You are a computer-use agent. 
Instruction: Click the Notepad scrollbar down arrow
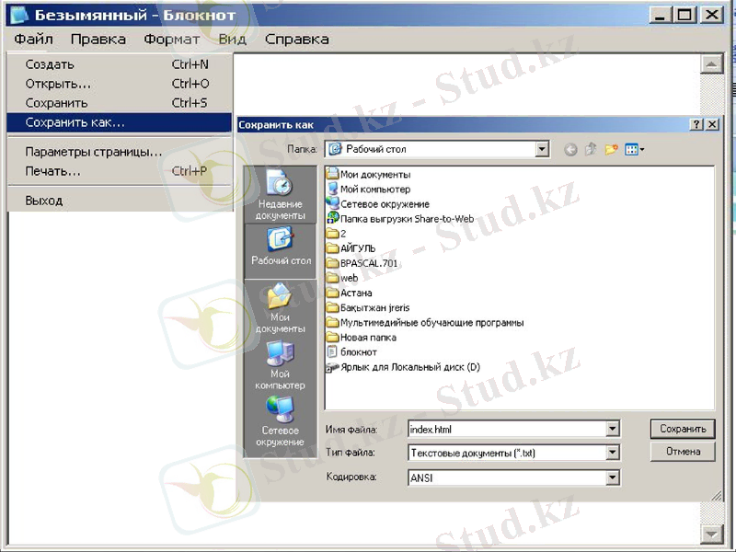coord(711,534)
